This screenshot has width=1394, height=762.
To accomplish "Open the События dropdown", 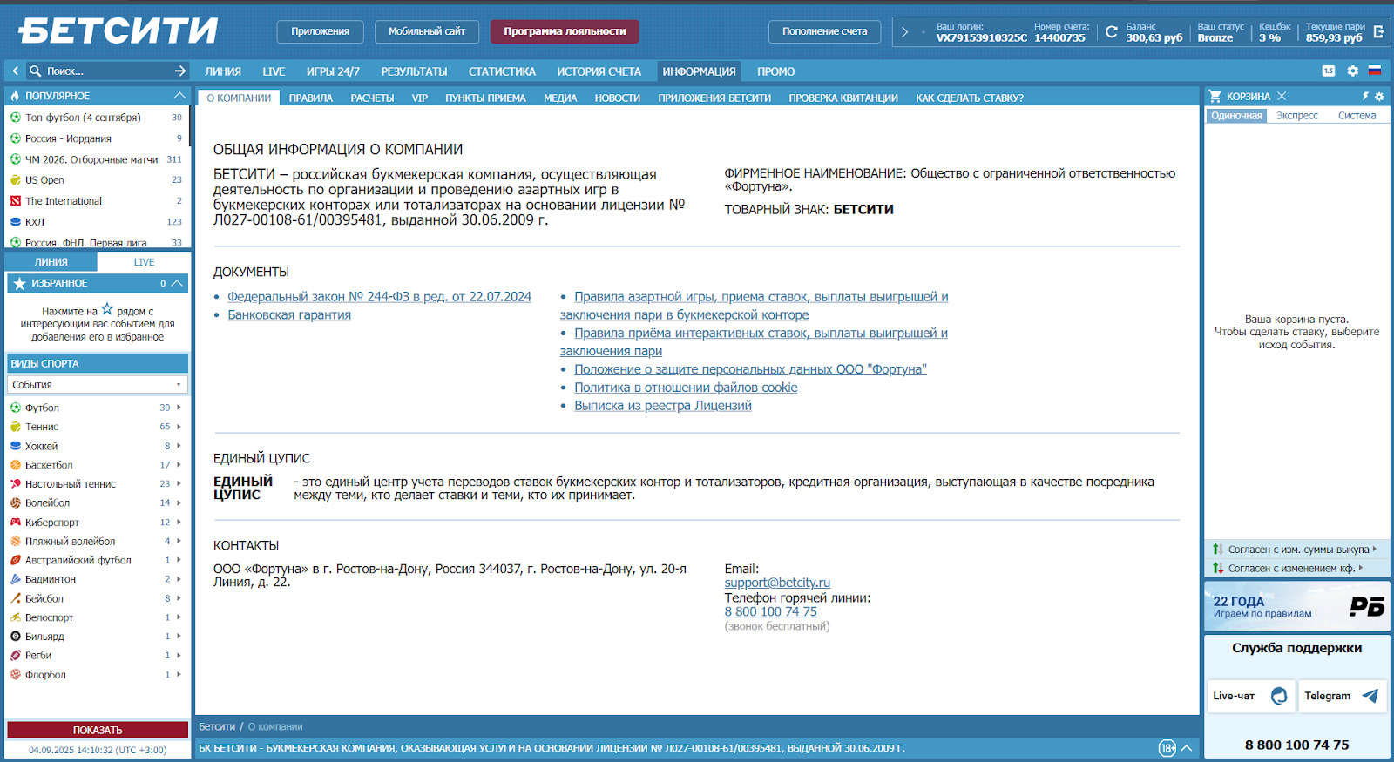I will click(98, 385).
